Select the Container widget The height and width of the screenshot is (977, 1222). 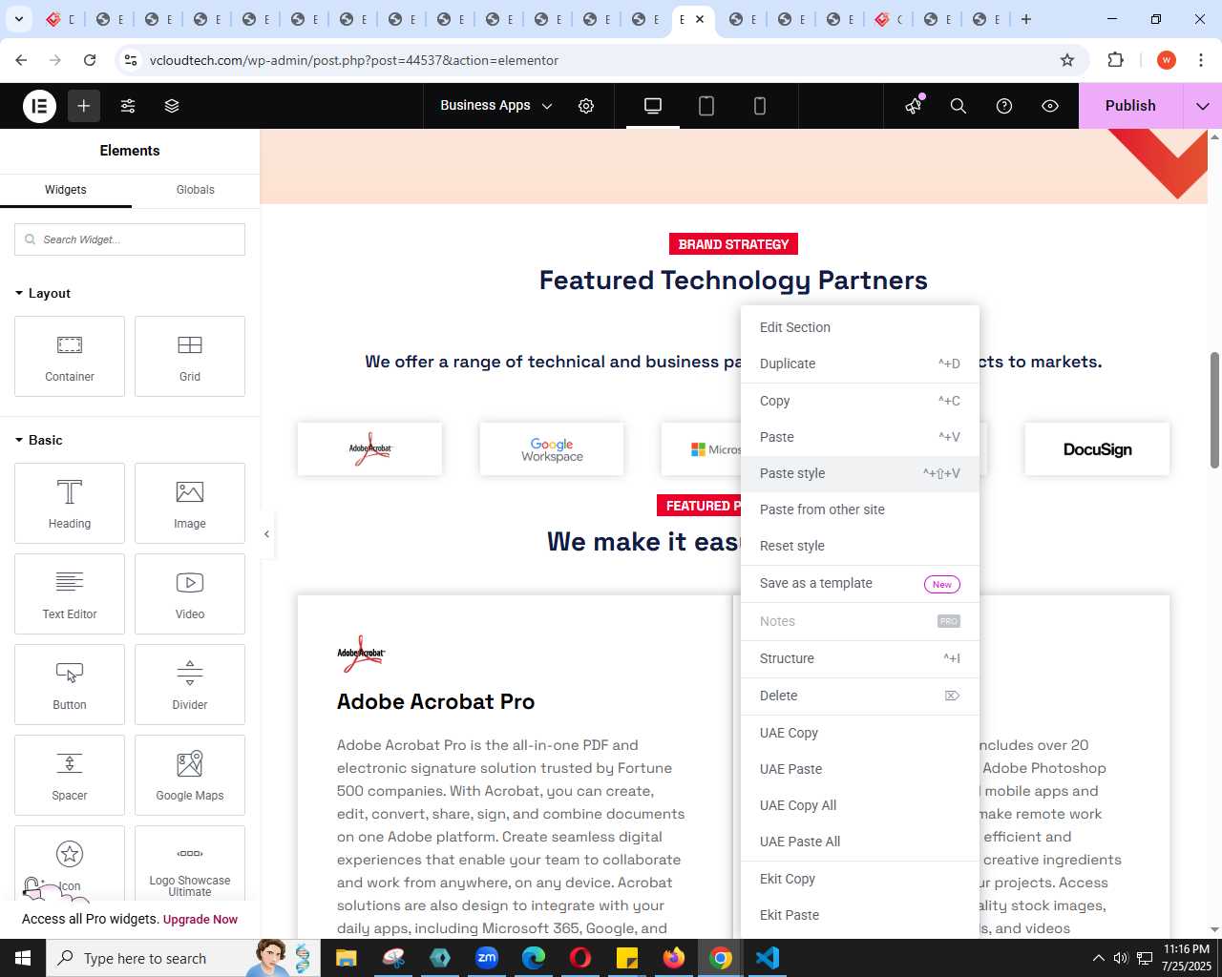pyautogui.click(x=70, y=356)
